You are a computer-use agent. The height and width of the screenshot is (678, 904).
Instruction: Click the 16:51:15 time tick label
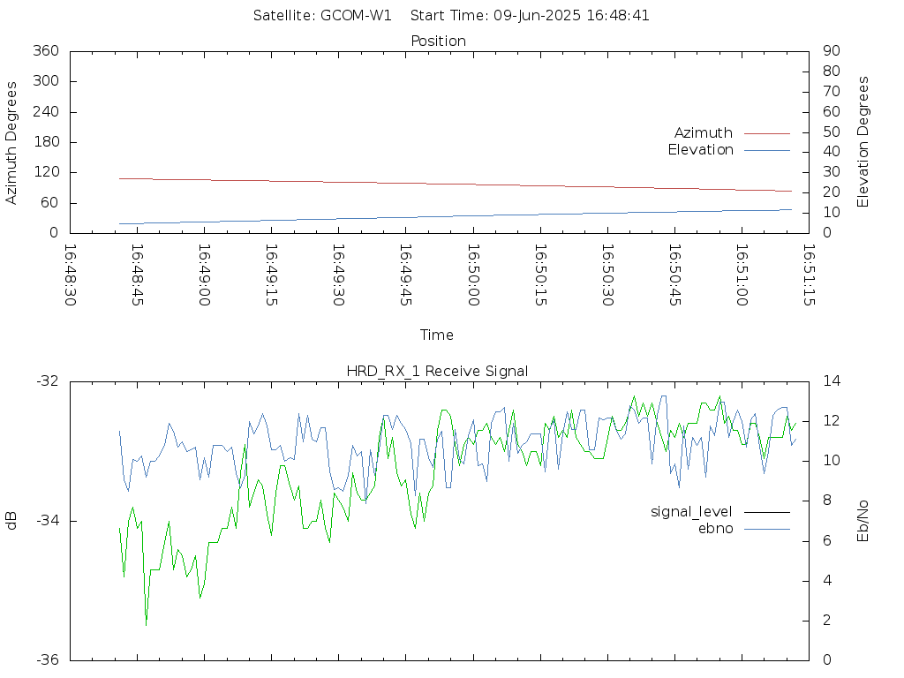[x=809, y=275]
